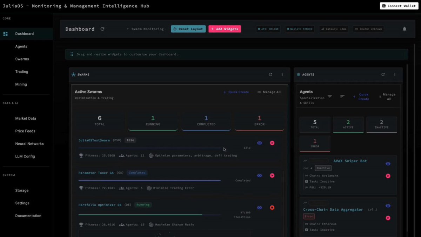Click the Add Widgets button
Viewport: 421px width, 237px height.
tap(225, 29)
